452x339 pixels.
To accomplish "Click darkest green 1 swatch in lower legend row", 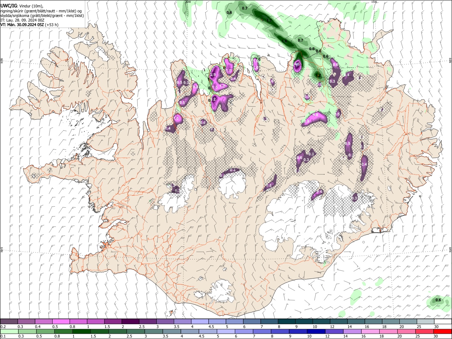I will pyautogui.click(x=81, y=331).
